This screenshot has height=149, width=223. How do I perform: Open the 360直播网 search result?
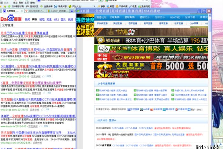tap(38, 66)
